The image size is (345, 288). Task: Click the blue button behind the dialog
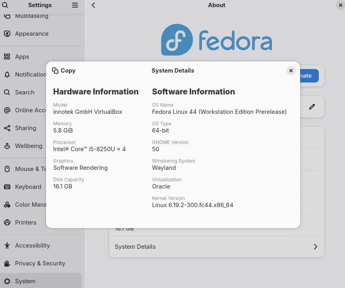coord(309,76)
